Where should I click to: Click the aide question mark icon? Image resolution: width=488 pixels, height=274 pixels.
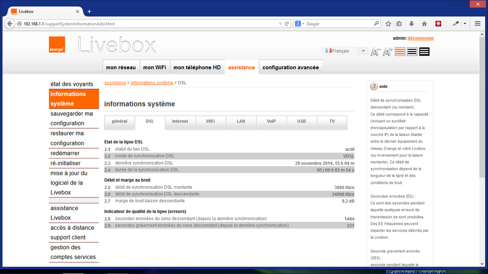374,86
